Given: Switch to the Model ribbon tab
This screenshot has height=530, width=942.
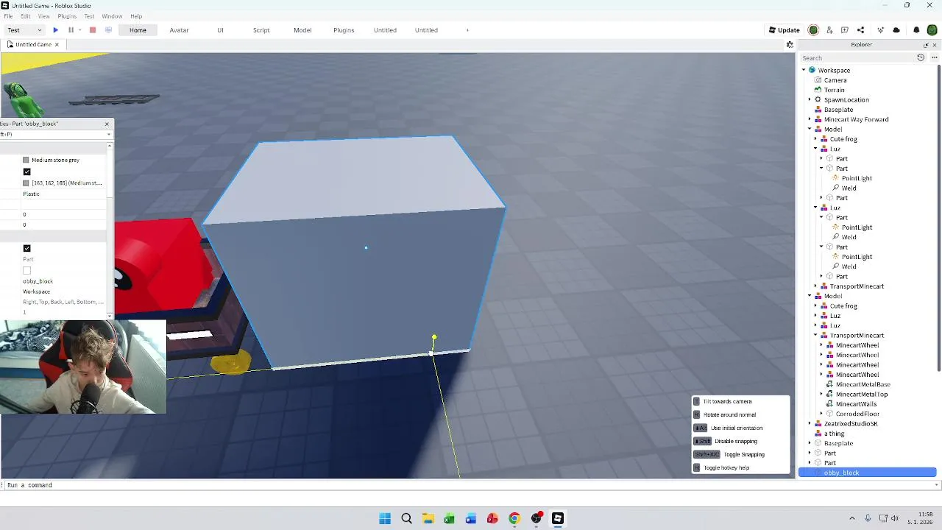Looking at the screenshot, I should point(302,30).
